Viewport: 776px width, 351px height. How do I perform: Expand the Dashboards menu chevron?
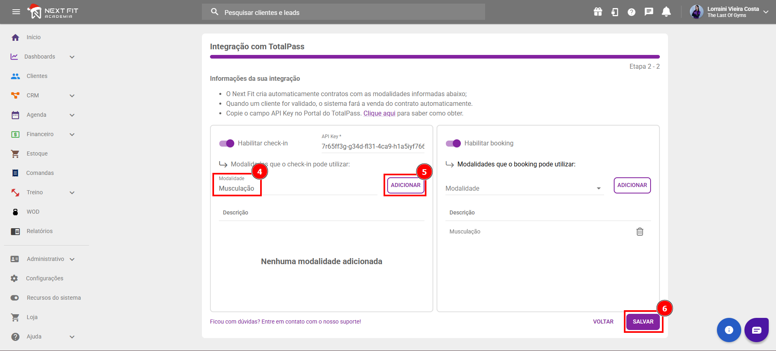pyautogui.click(x=72, y=57)
